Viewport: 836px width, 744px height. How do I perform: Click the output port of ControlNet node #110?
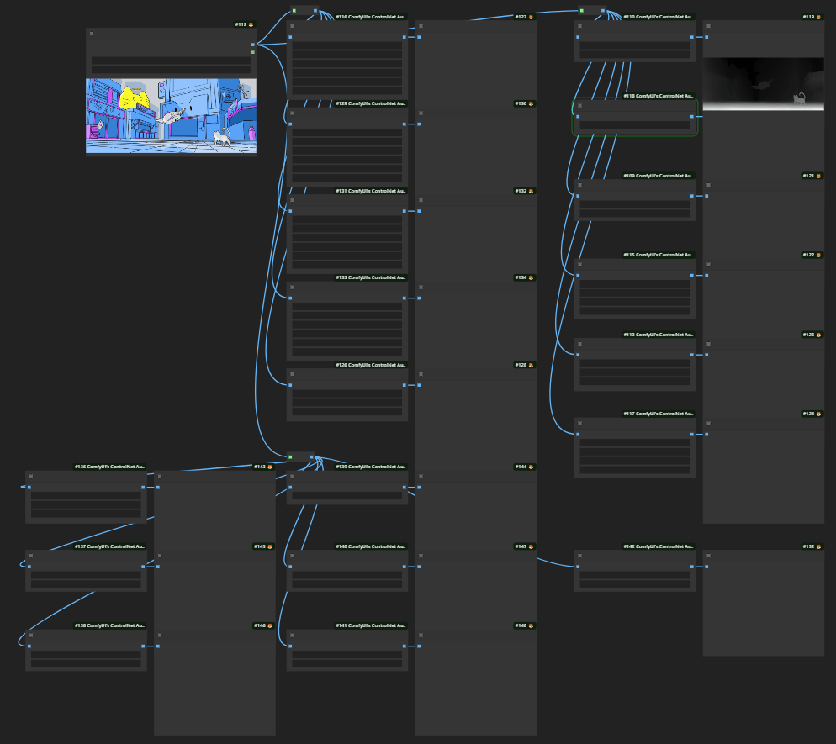[x=692, y=37]
